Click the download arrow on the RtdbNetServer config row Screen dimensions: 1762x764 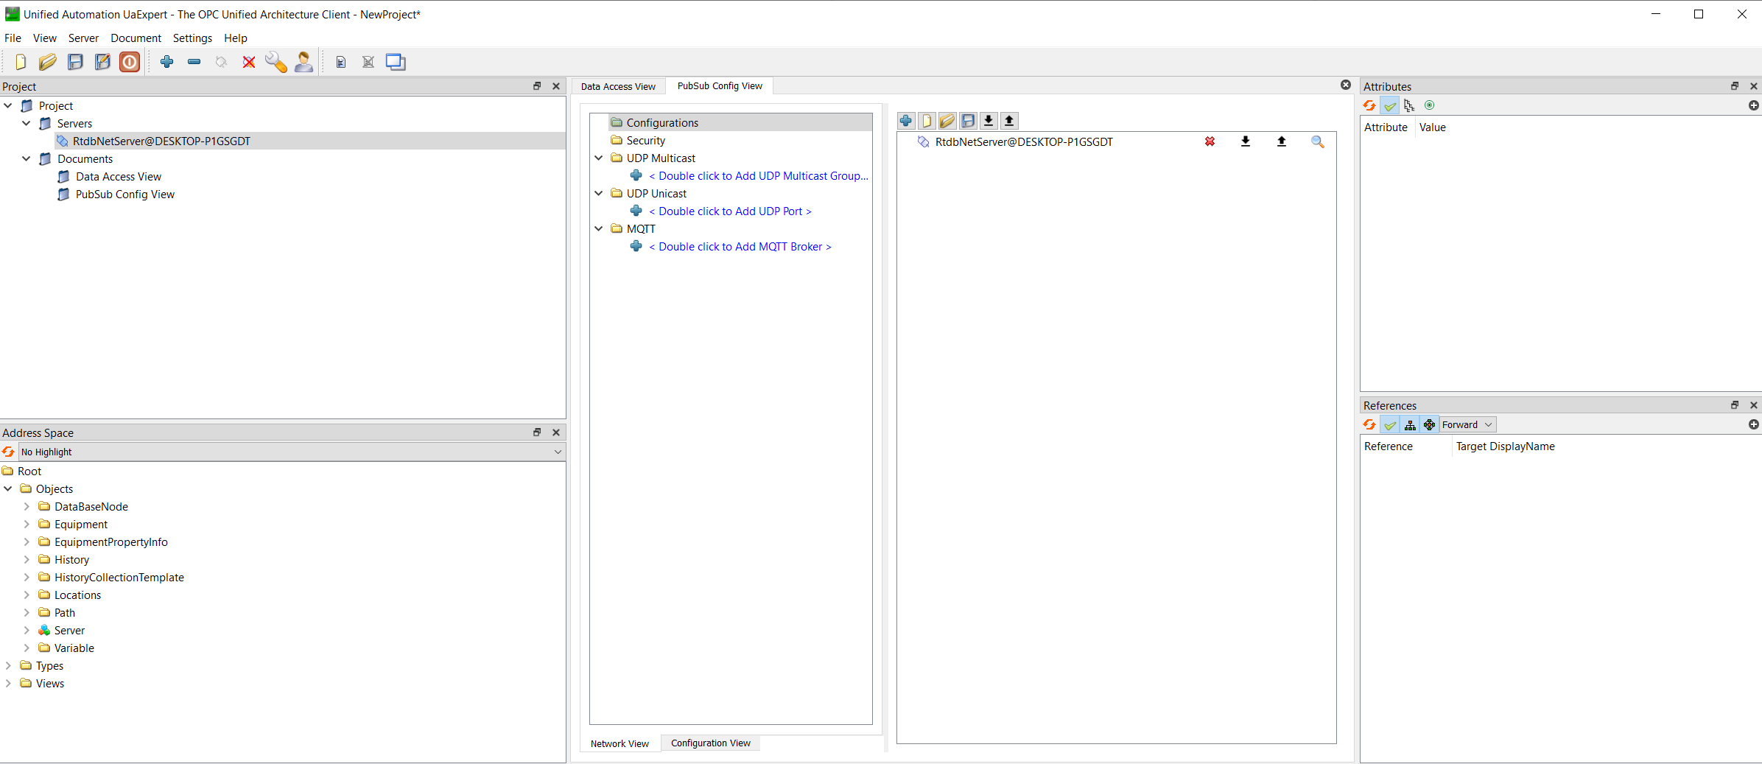click(1246, 141)
